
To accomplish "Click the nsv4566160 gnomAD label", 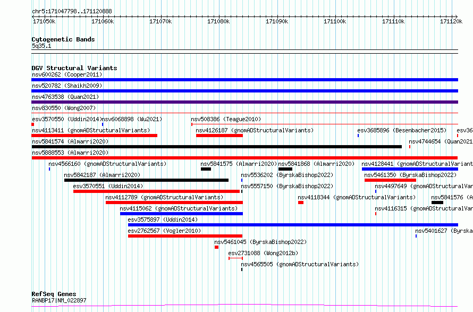I will [x=107, y=164].
